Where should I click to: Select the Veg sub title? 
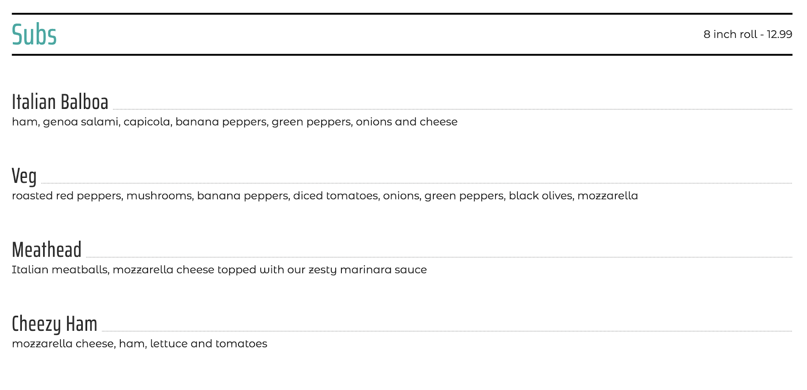point(24,176)
